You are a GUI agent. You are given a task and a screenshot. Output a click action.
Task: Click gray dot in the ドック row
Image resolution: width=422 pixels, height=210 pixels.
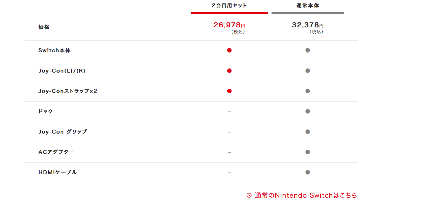click(x=308, y=111)
